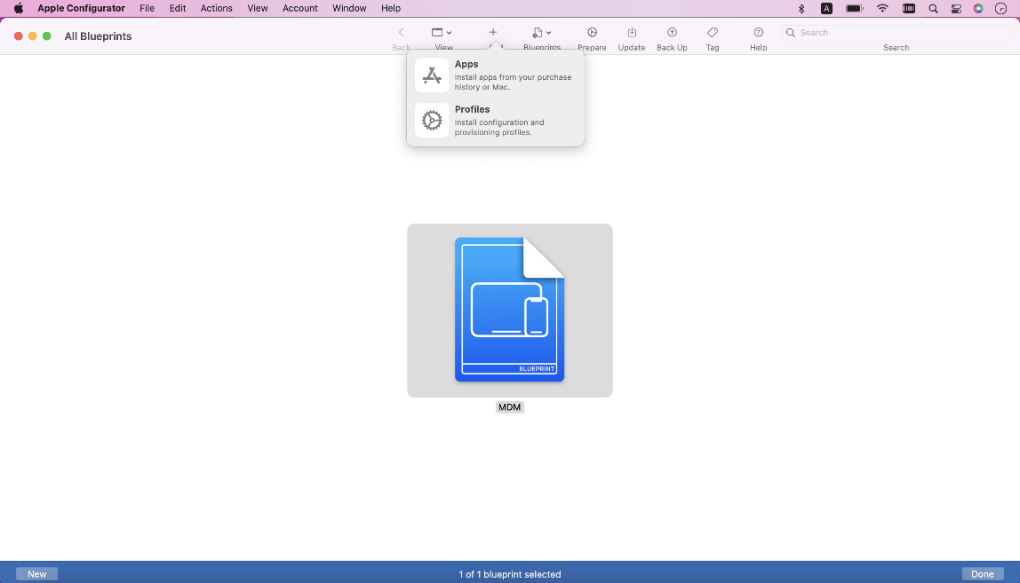Viewport: 1020px width, 583px height.
Task: Choose Profiles from the Add popup
Action: [495, 121]
